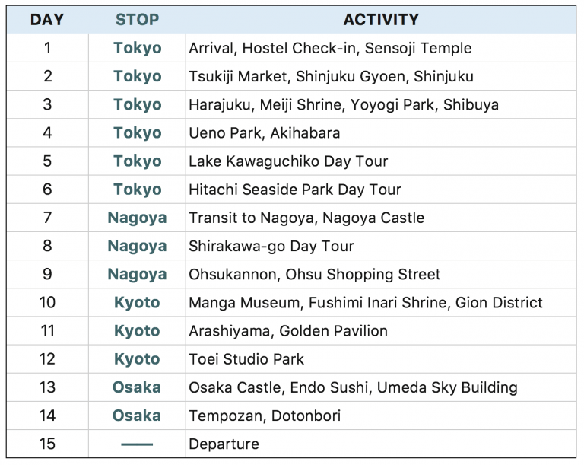The image size is (584, 465).
Task: Click the Kyoto stop cell for day 10
Action: (137, 303)
